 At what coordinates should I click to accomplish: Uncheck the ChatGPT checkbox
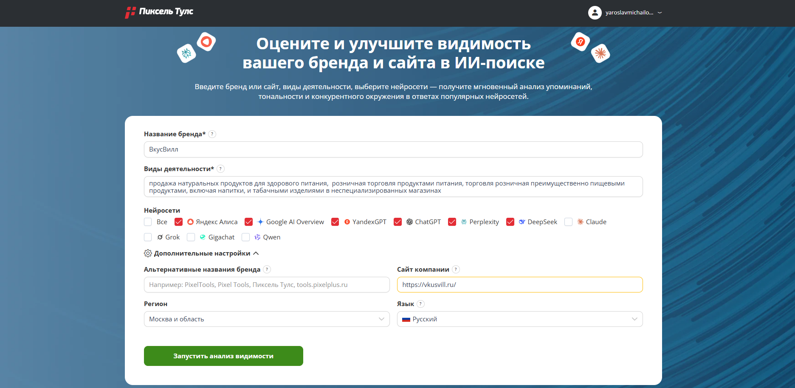pos(397,222)
